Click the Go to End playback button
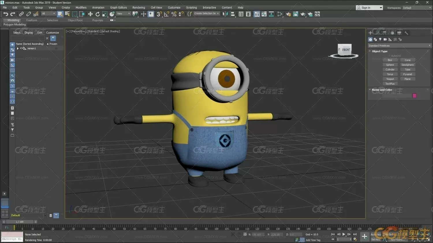Screen dimensions: 433x243 (355, 234)
